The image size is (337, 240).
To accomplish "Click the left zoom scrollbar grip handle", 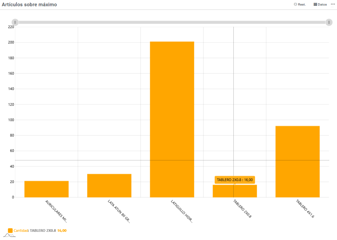I will (15, 22).
